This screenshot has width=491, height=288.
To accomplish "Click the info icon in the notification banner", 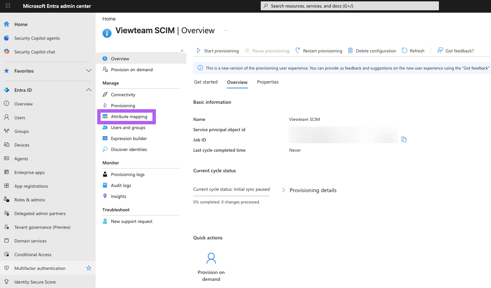I will point(200,68).
